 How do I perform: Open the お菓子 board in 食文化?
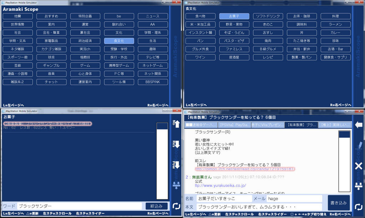(234, 16)
